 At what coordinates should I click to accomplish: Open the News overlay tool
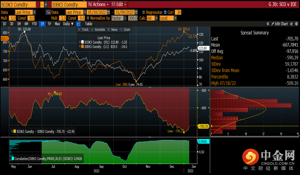pos(112,29)
